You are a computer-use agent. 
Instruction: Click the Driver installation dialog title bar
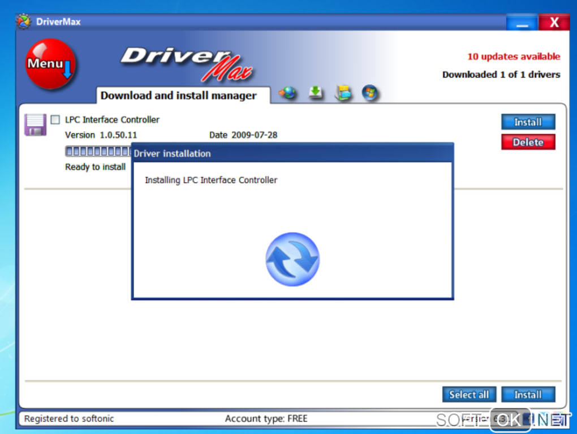(292, 153)
